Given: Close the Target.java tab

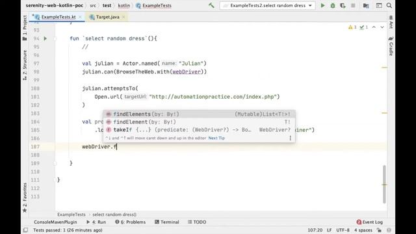Looking at the screenshot, I should point(123,17).
